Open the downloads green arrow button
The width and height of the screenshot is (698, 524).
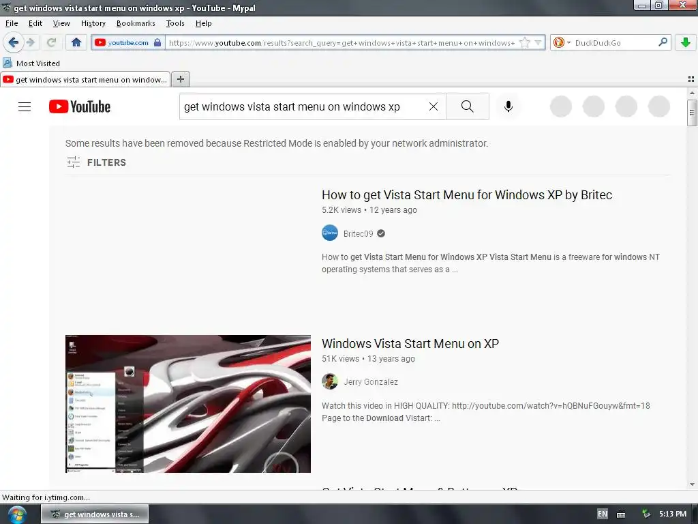[686, 43]
